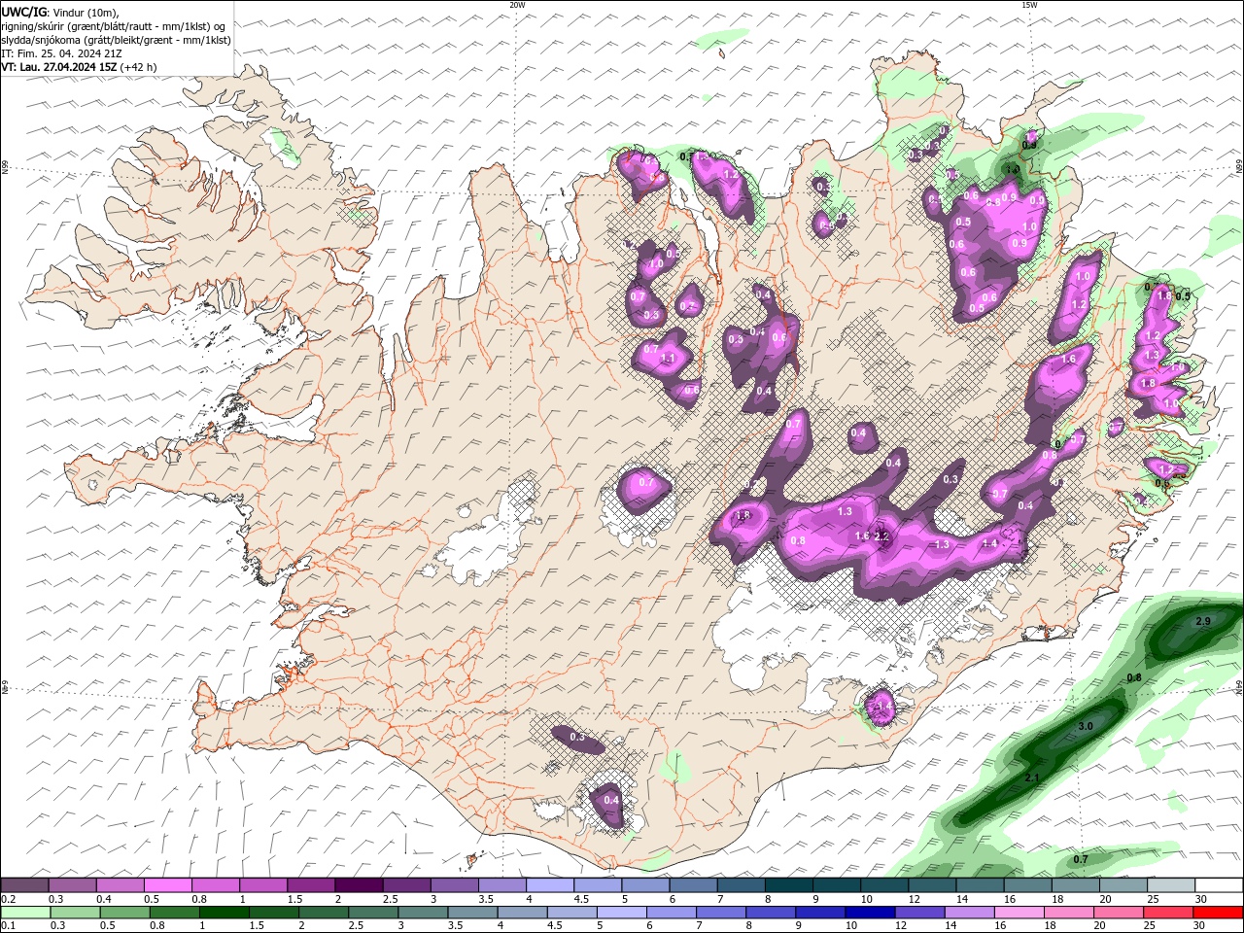Select bottom-row lavender swatch between 5 and 6
Viewport: 1244px width, 933px height.
(x=621, y=912)
